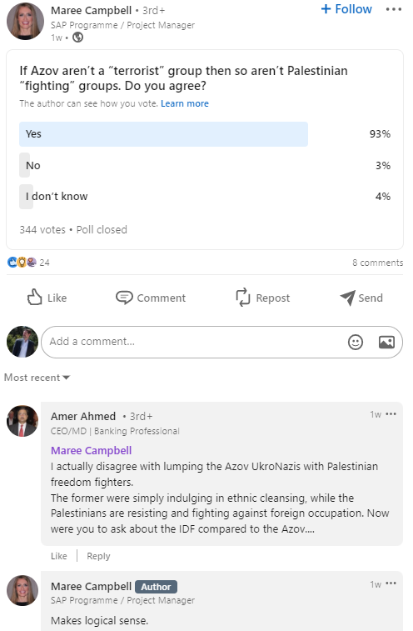Expand the Most recent sort dropdown
413x631 pixels.
tap(37, 378)
